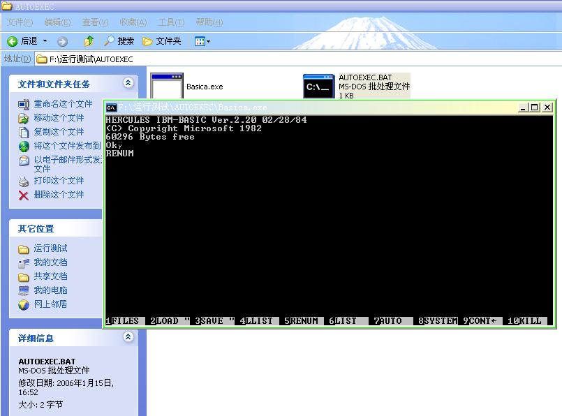Click 2LOAD function key label in BASIC

[x=170, y=321]
